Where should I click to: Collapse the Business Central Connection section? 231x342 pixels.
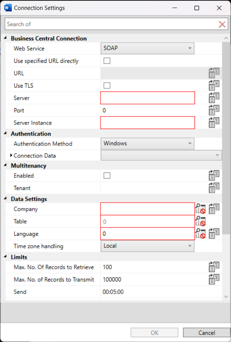(5, 38)
